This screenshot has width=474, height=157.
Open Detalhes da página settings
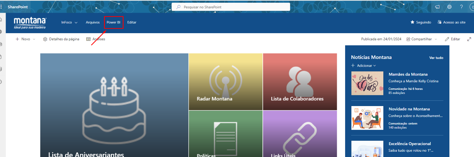[61, 39]
